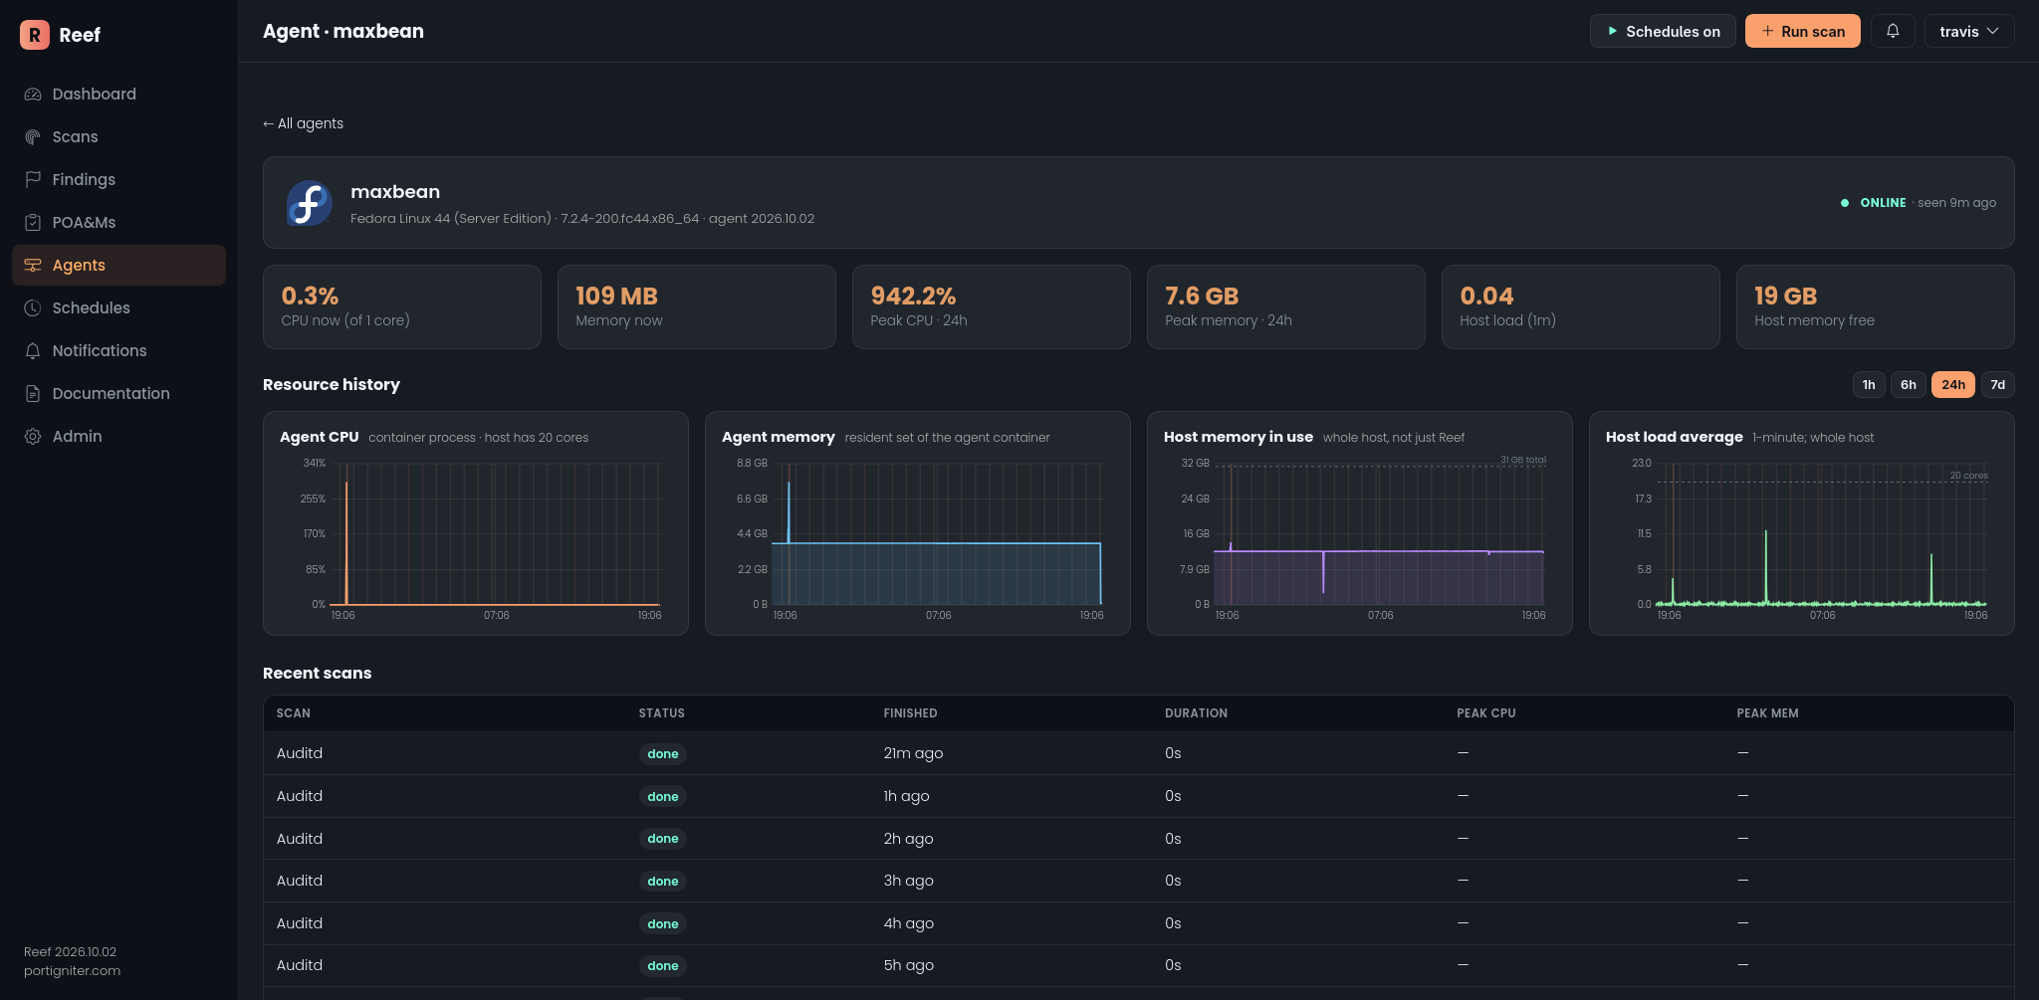Click the POA&Ms clipboard icon
The width and height of the screenshot is (2039, 1000).
(x=33, y=223)
